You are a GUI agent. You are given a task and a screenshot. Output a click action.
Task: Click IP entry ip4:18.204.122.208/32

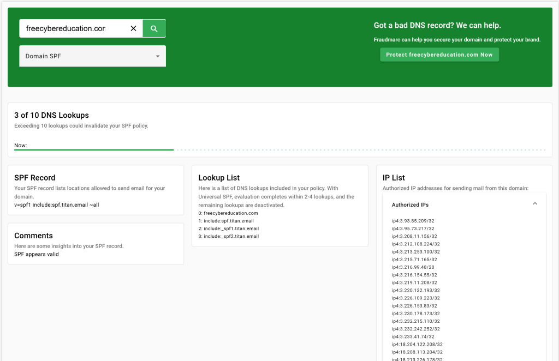[x=417, y=345]
